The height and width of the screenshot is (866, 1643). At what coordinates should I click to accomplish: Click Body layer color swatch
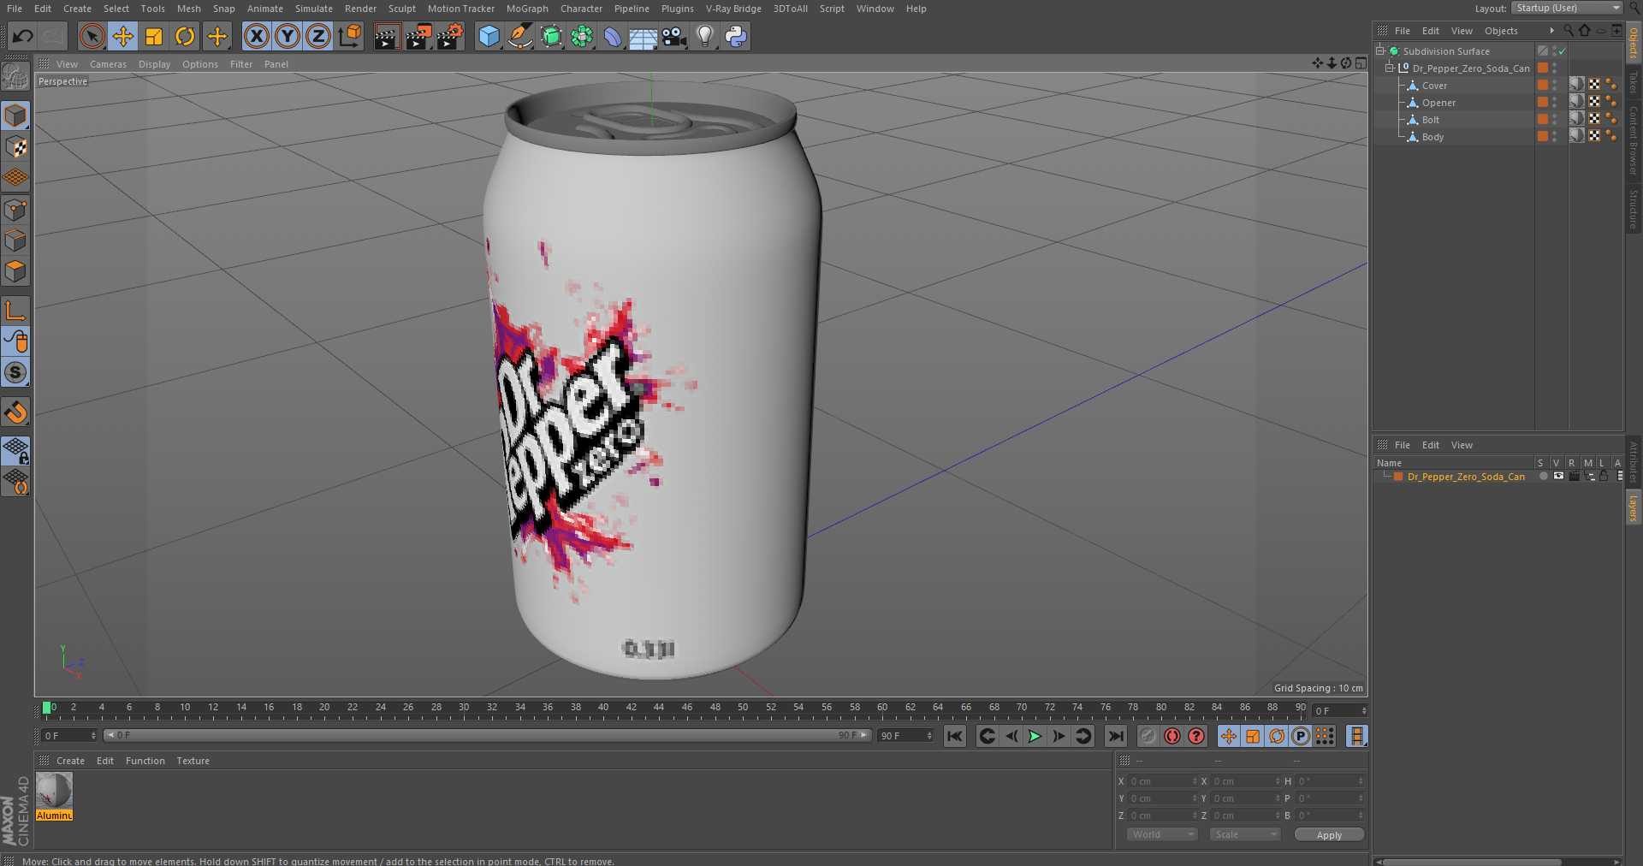pos(1542,137)
